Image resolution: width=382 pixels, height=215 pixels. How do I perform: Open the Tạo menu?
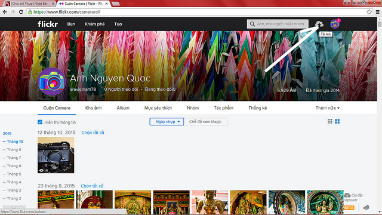tap(118, 24)
